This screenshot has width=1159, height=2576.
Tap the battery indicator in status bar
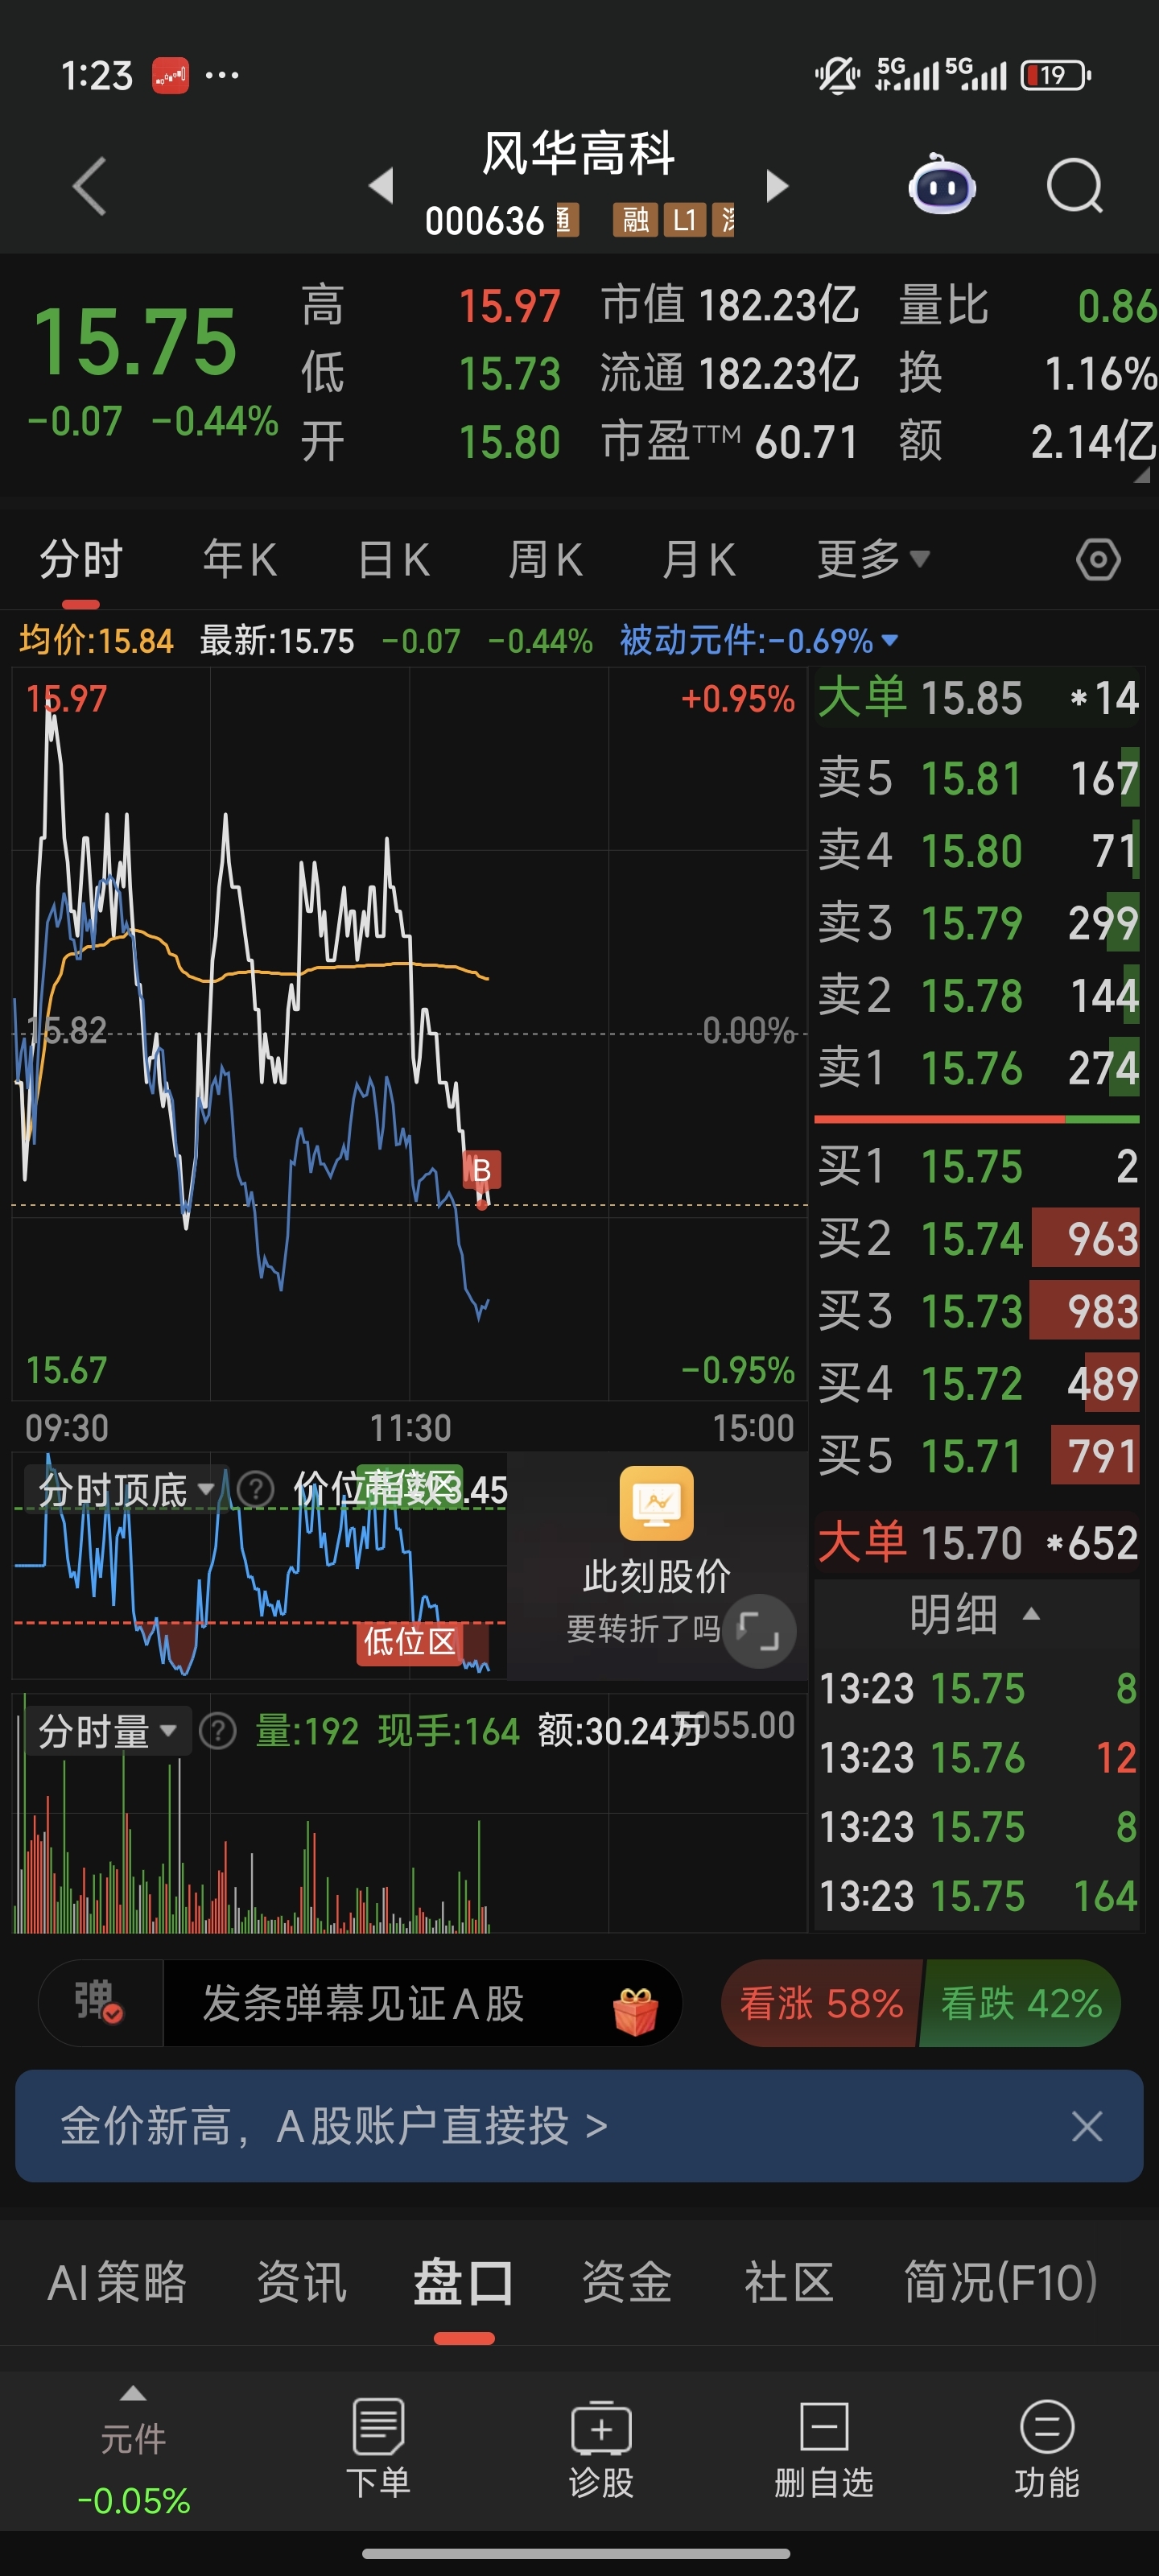(x=1055, y=75)
